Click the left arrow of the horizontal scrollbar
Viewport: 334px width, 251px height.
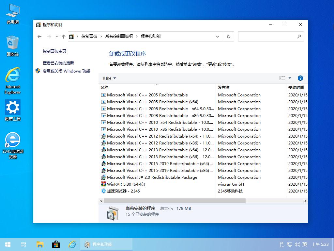click(101, 201)
